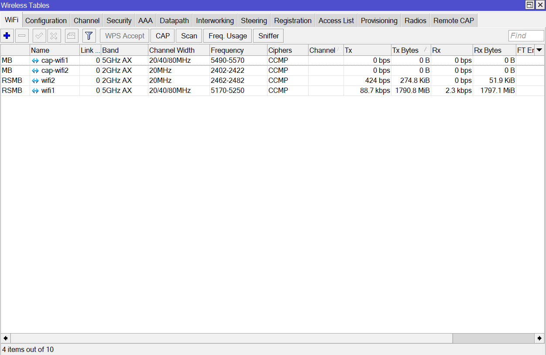Click the CAP button
The width and height of the screenshot is (546, 355).
click(x=163, y=36)
